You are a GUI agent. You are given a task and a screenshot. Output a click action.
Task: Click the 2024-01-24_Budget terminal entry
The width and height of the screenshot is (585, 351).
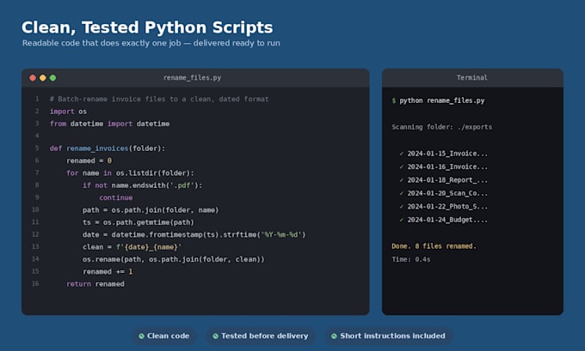(447, 220)
